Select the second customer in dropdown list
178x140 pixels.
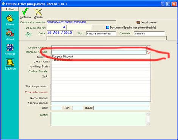coord(62,59)
